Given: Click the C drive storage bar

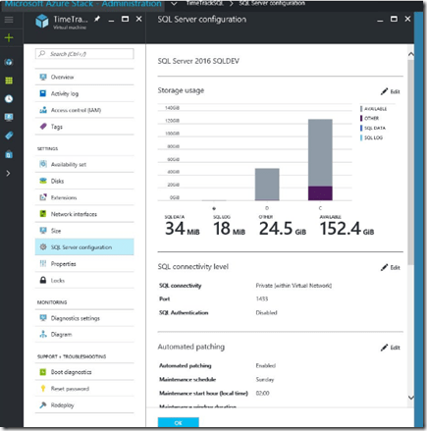Looking at the screenshot, I should 320,160.
